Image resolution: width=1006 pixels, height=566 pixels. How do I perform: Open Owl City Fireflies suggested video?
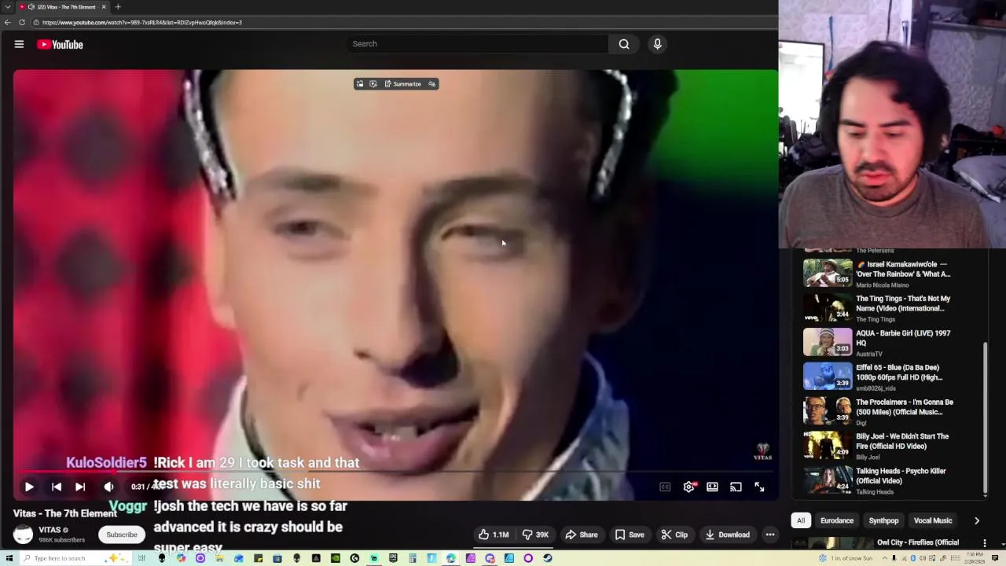tap(918, 542)
